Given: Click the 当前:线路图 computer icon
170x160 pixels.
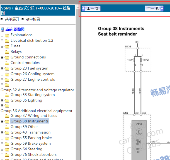Looking at the screenshot, I should pos(3,29).
